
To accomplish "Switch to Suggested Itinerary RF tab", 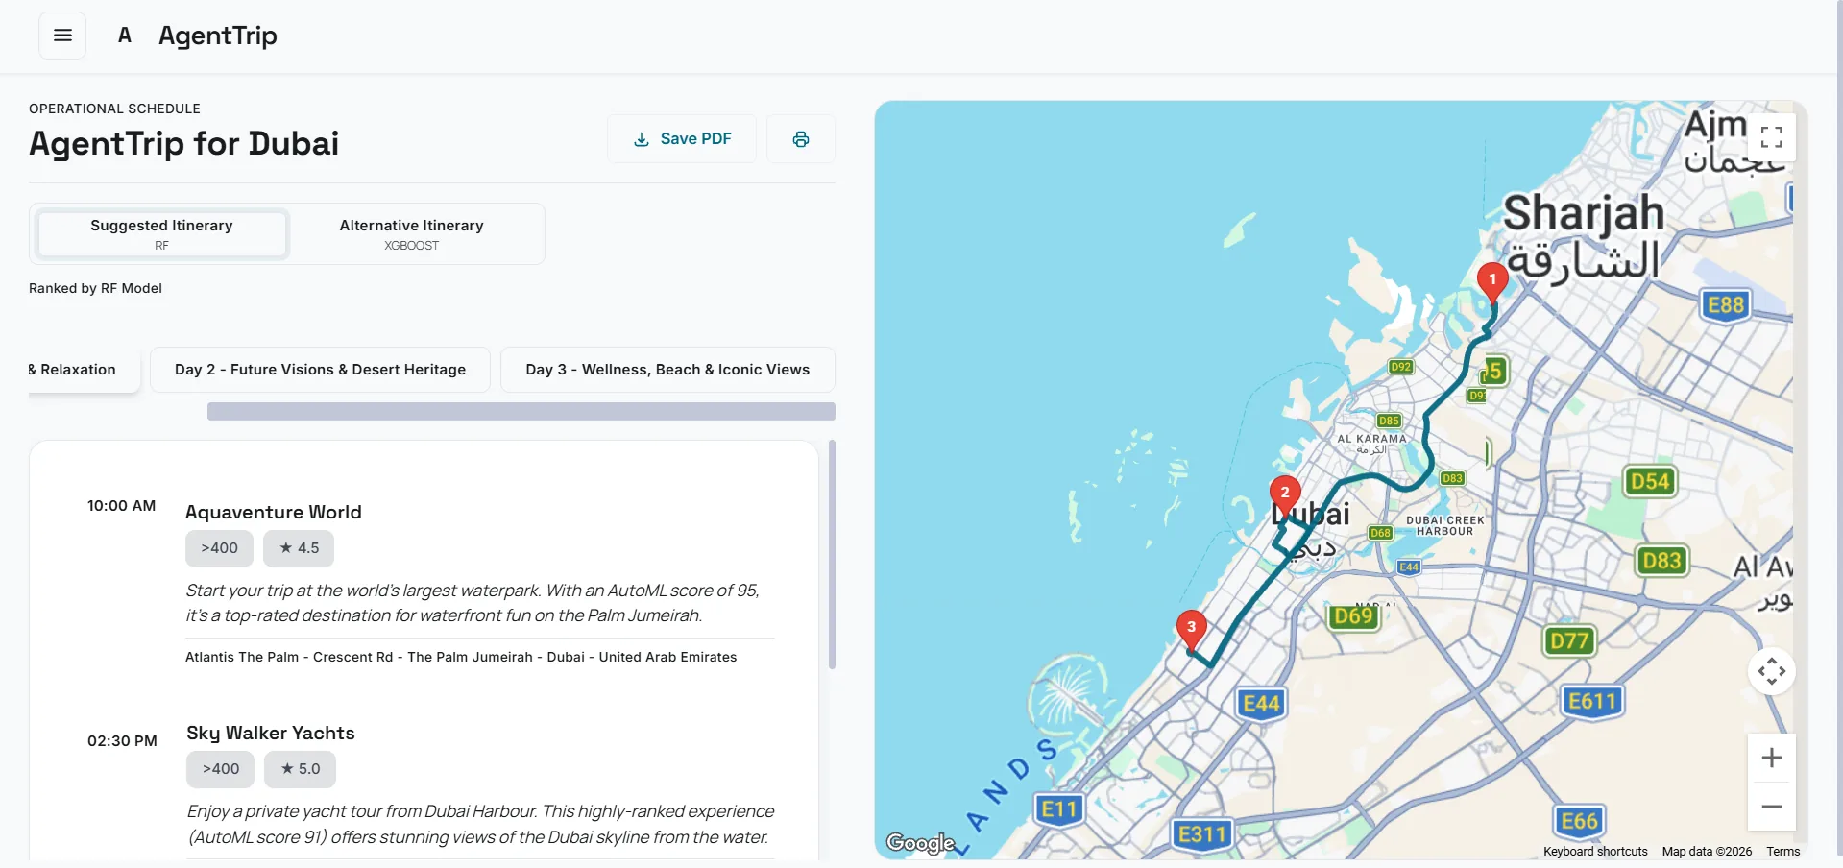I will coord(161,233).
